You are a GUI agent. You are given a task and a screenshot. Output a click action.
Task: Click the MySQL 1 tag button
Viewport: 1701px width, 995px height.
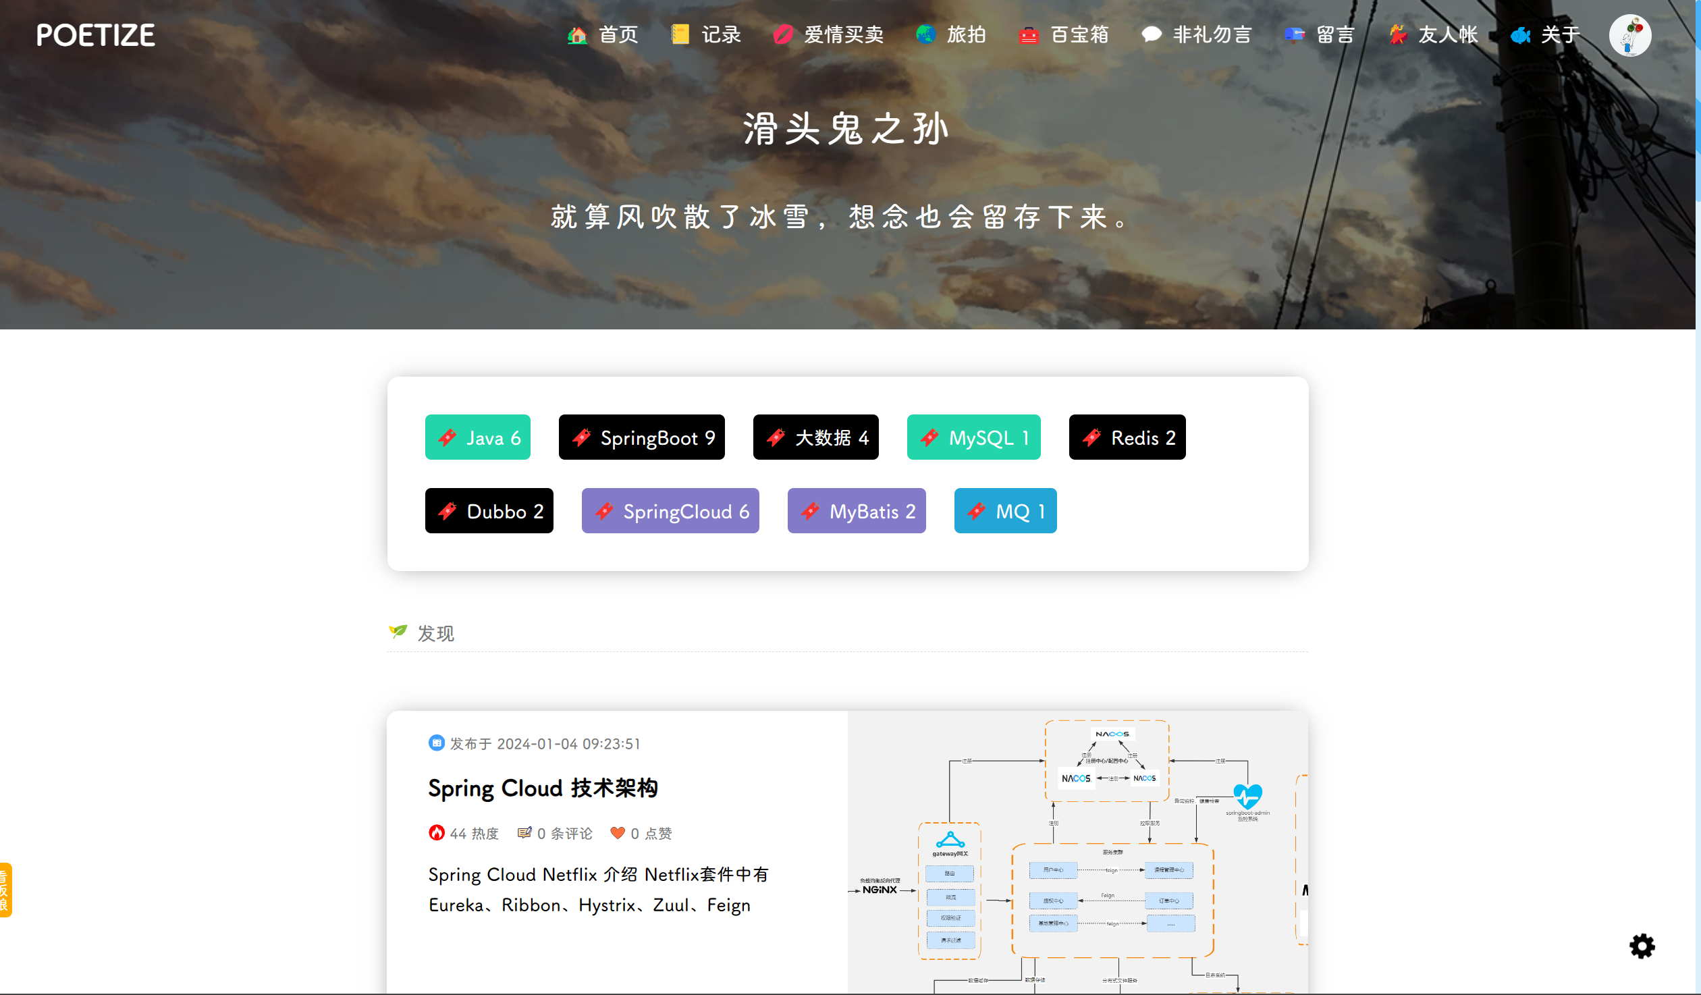pos(973,437)
